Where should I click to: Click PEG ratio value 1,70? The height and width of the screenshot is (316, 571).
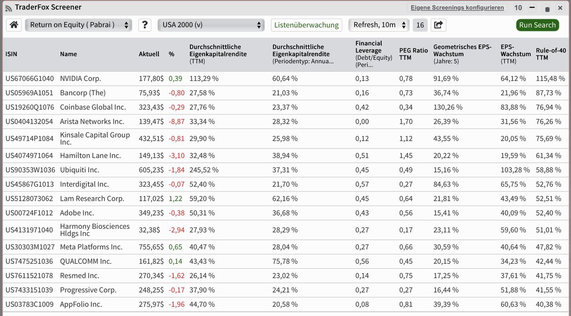(406, 121)
